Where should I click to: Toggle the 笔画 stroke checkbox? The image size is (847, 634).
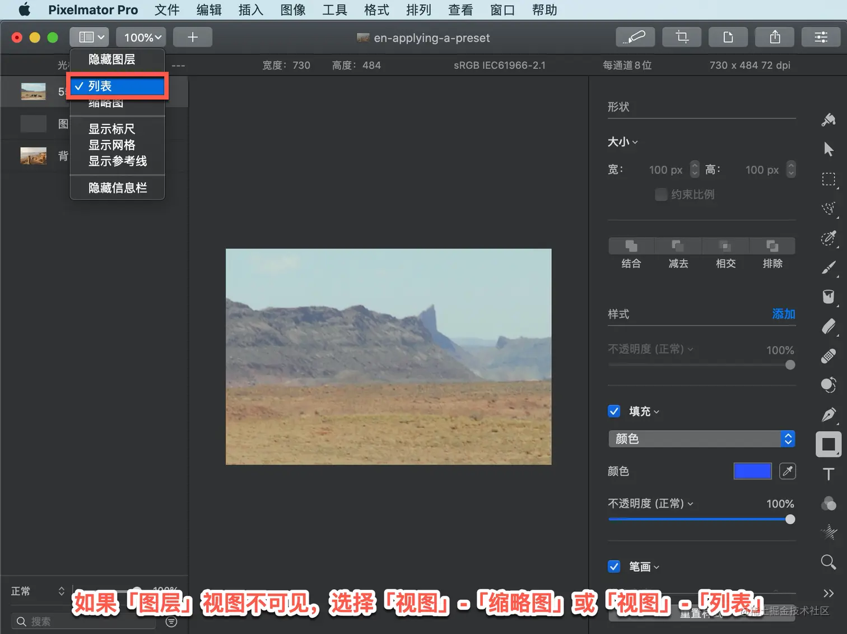point(614,567)
